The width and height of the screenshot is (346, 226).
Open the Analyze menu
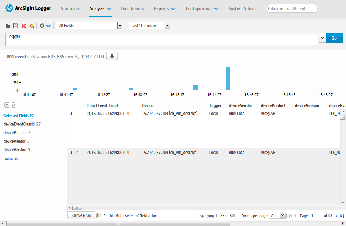click(100, 9)
